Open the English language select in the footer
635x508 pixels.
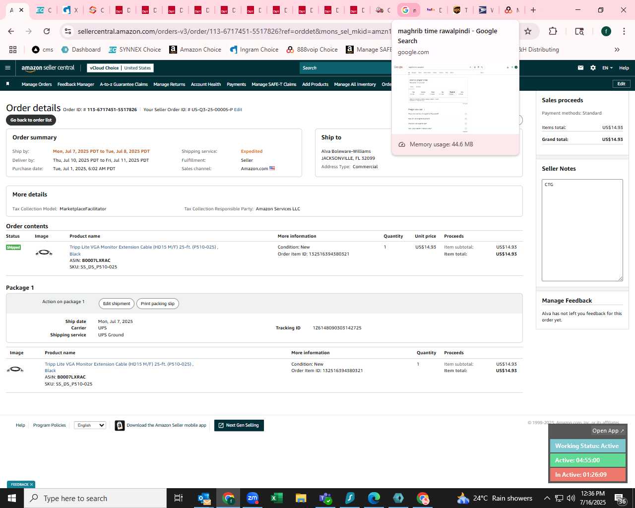coord(90,425)
